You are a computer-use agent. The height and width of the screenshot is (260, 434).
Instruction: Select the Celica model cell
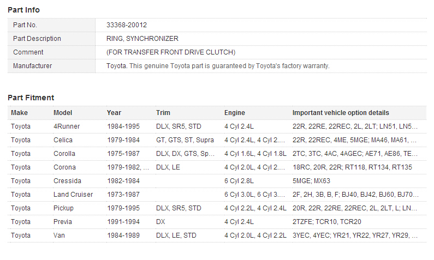[x=63, y=140]
